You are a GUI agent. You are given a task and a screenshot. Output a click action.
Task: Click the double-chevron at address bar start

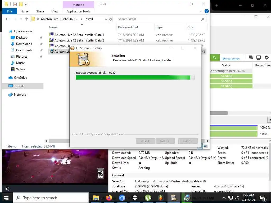click(38, 19)
